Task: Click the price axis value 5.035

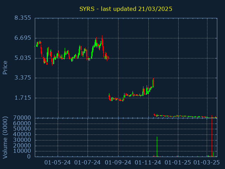Action: 22,58
